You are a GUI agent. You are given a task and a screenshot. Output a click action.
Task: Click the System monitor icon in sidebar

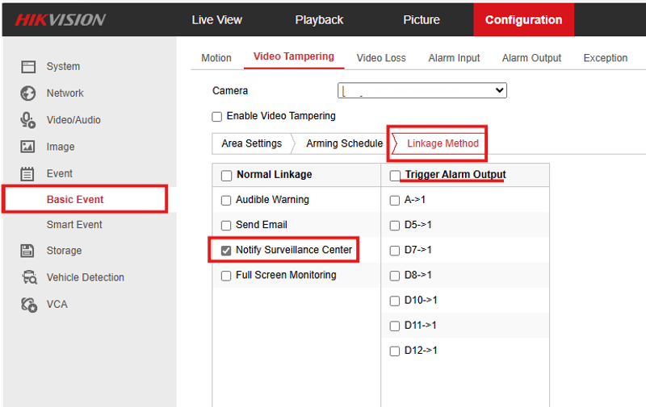tap(28, 66)
